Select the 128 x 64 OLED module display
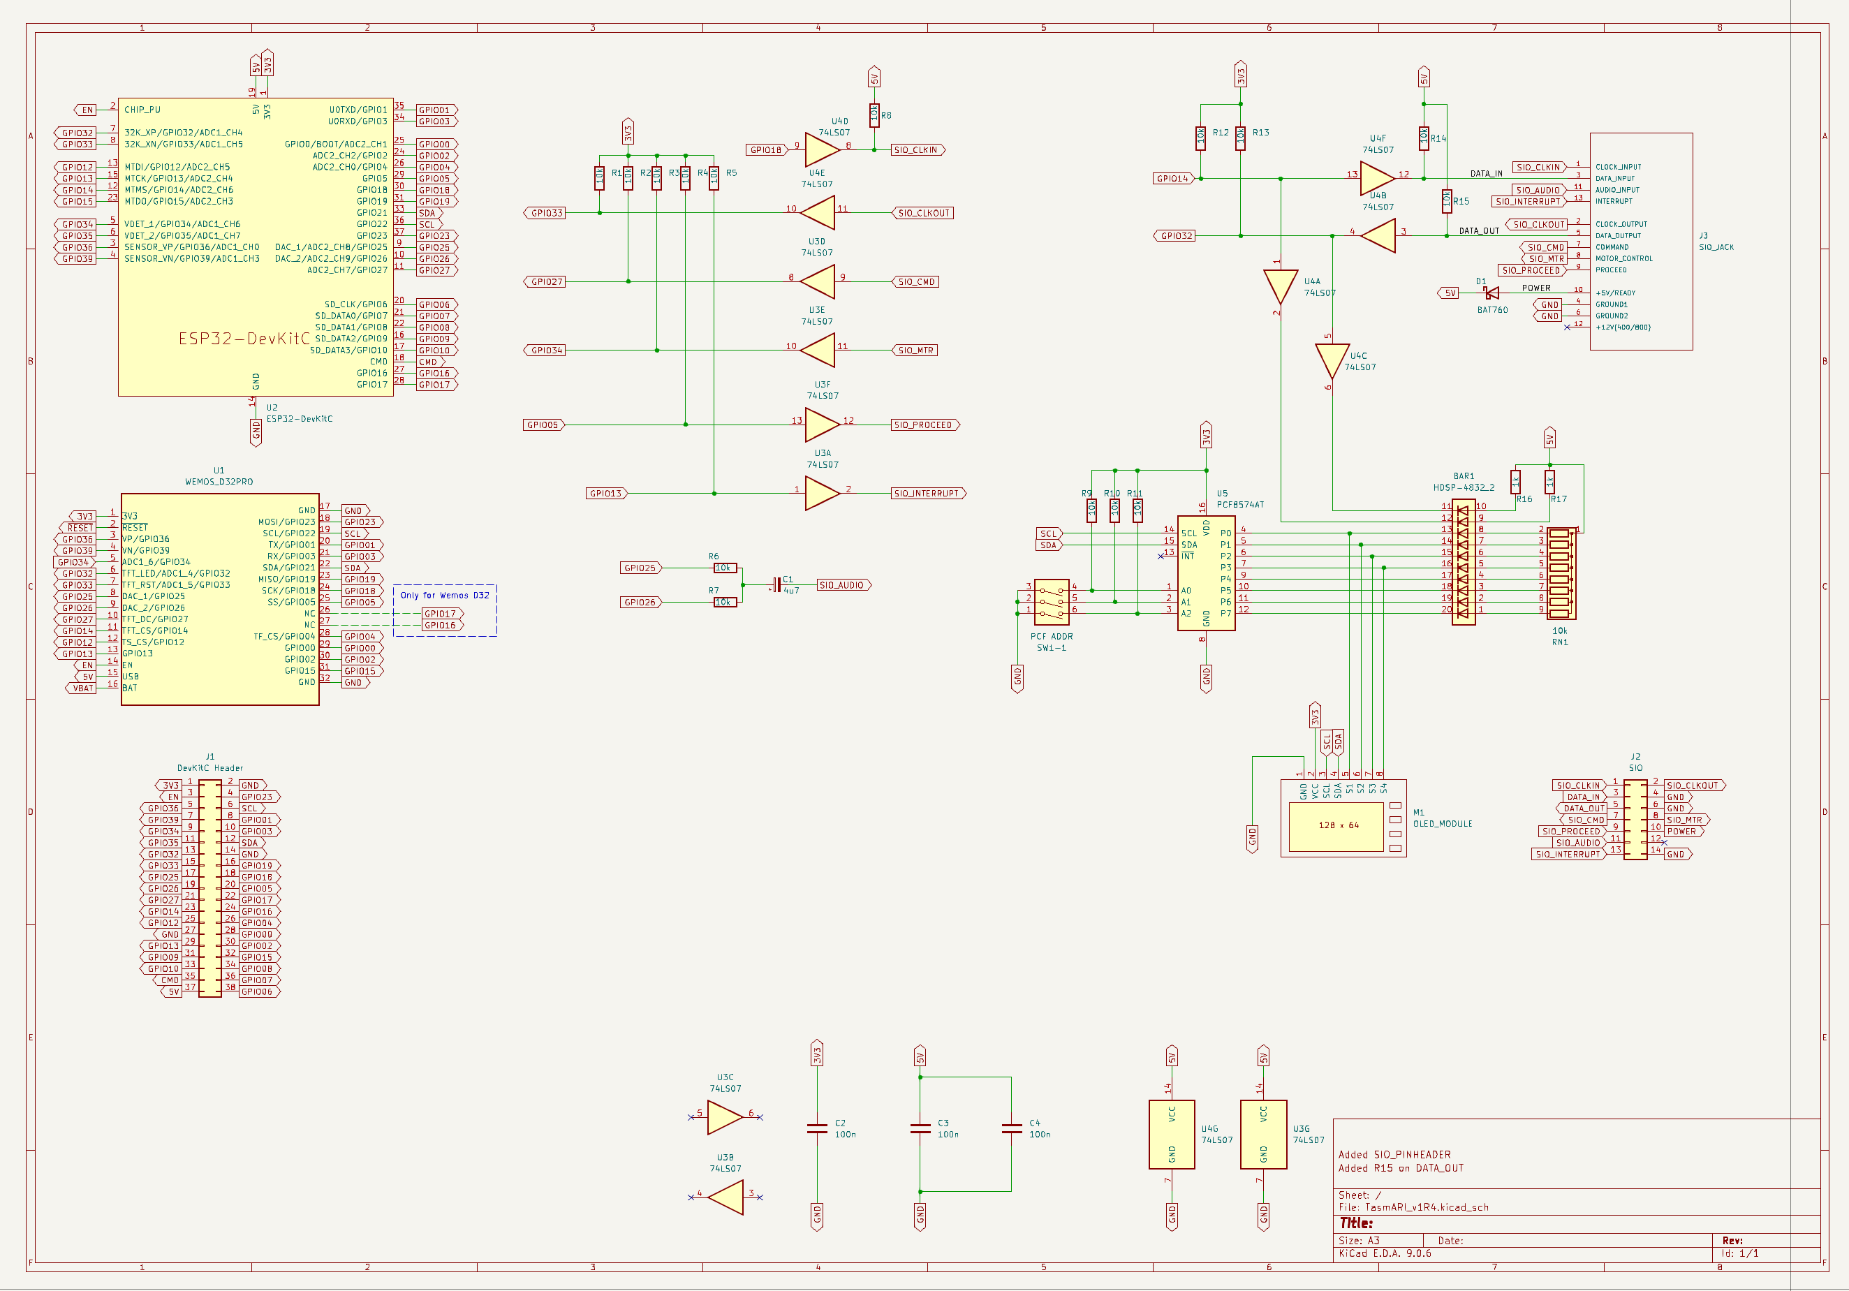The height and width of the screenshot is (1291, 1849). [x=1339, y=825]
